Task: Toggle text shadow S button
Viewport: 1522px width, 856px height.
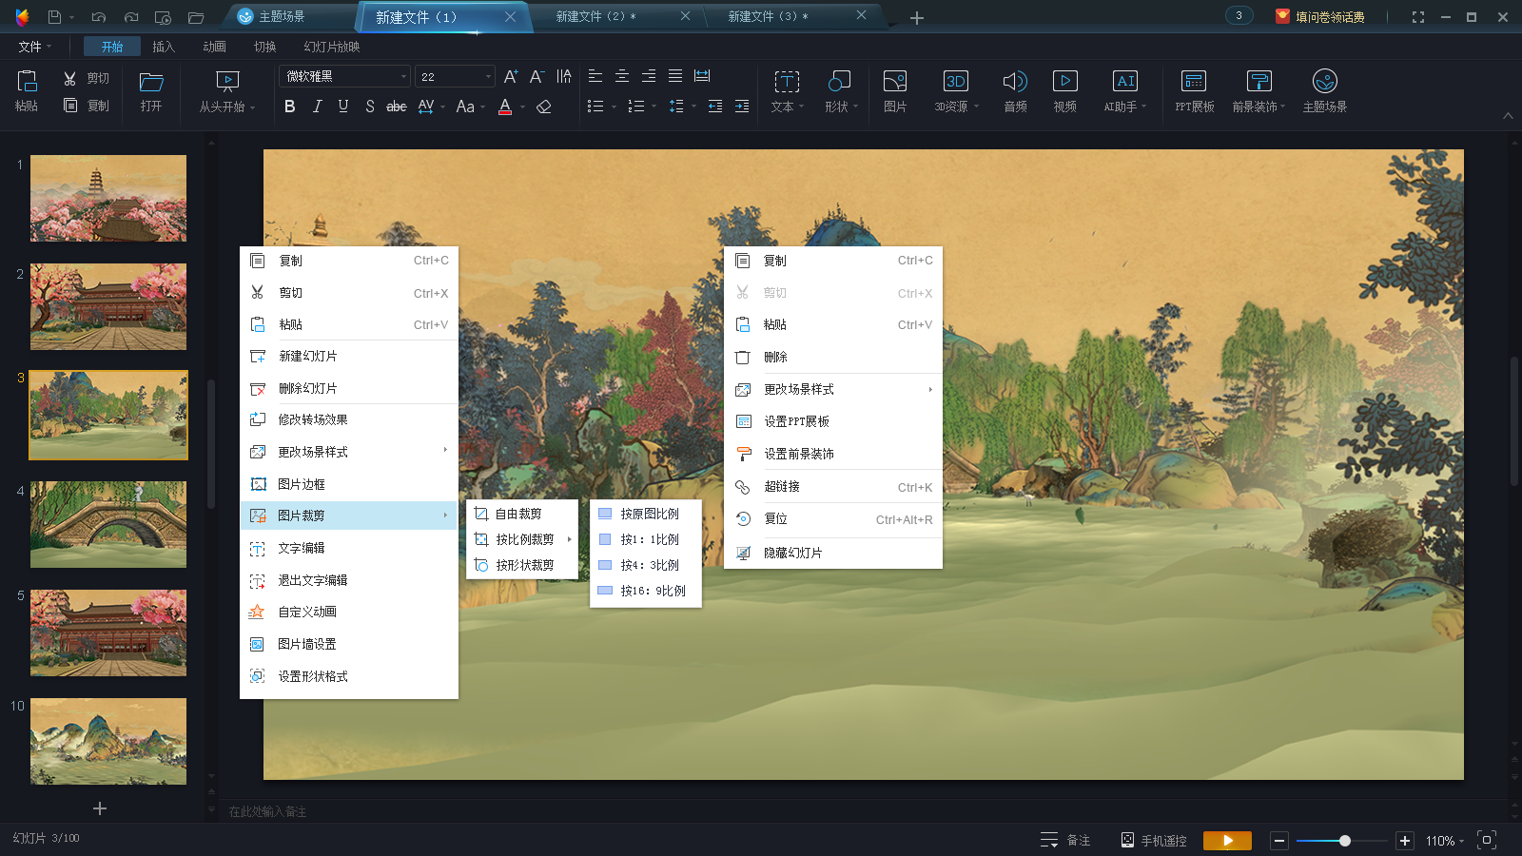Action: 370,107
